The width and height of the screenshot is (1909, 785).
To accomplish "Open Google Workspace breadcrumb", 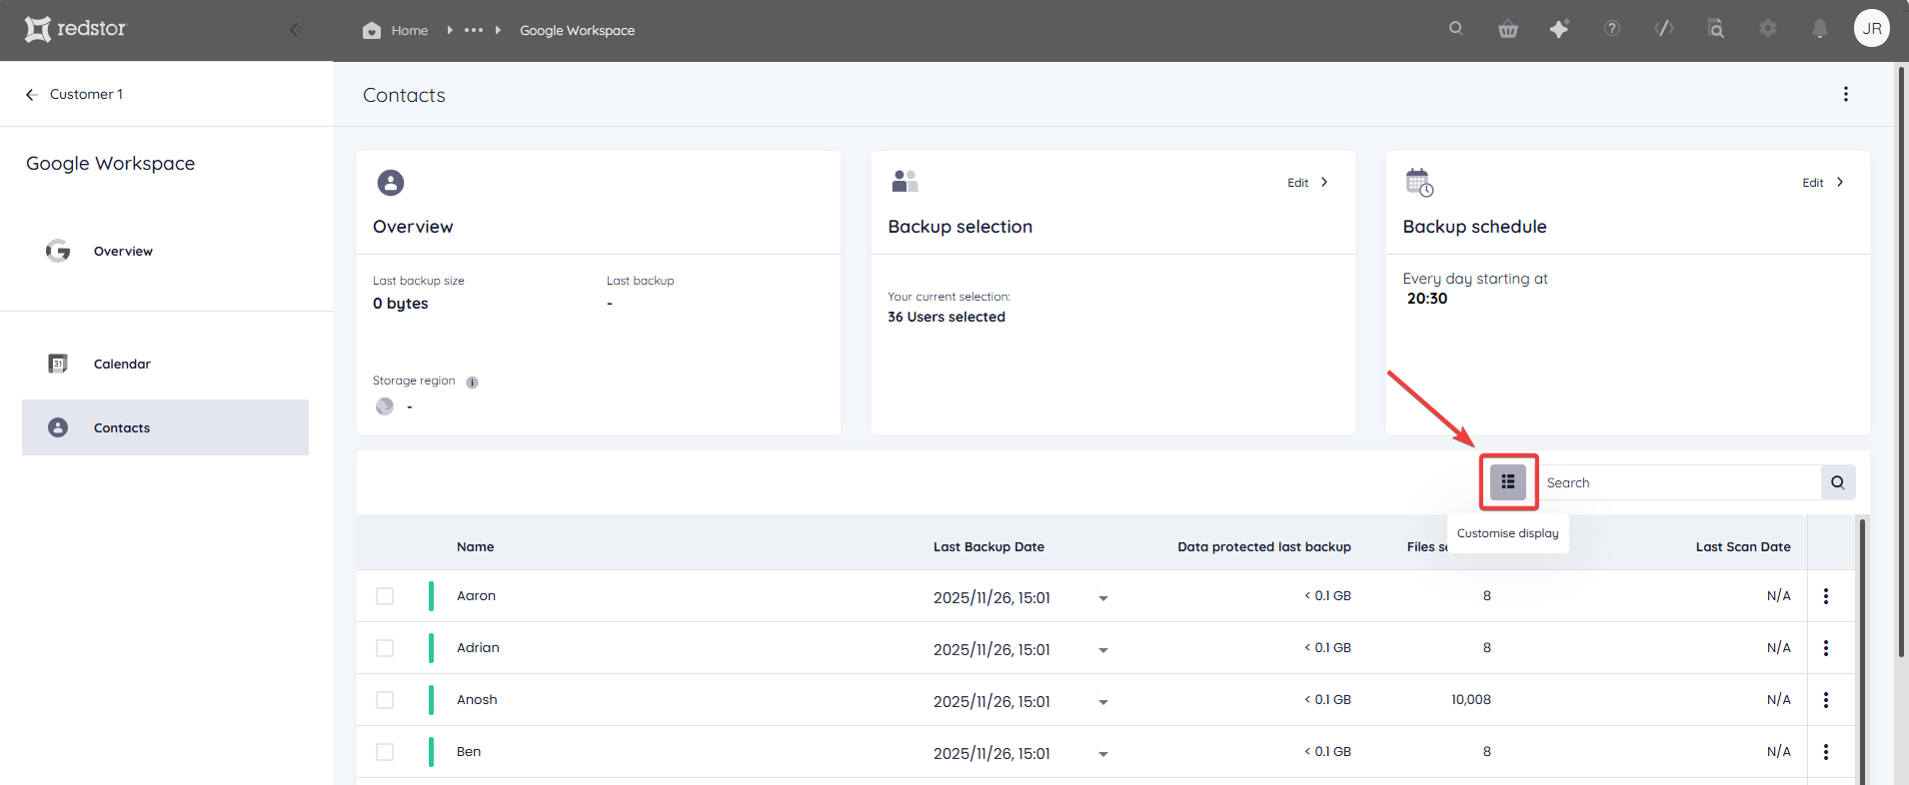I will tap(577, 31).
